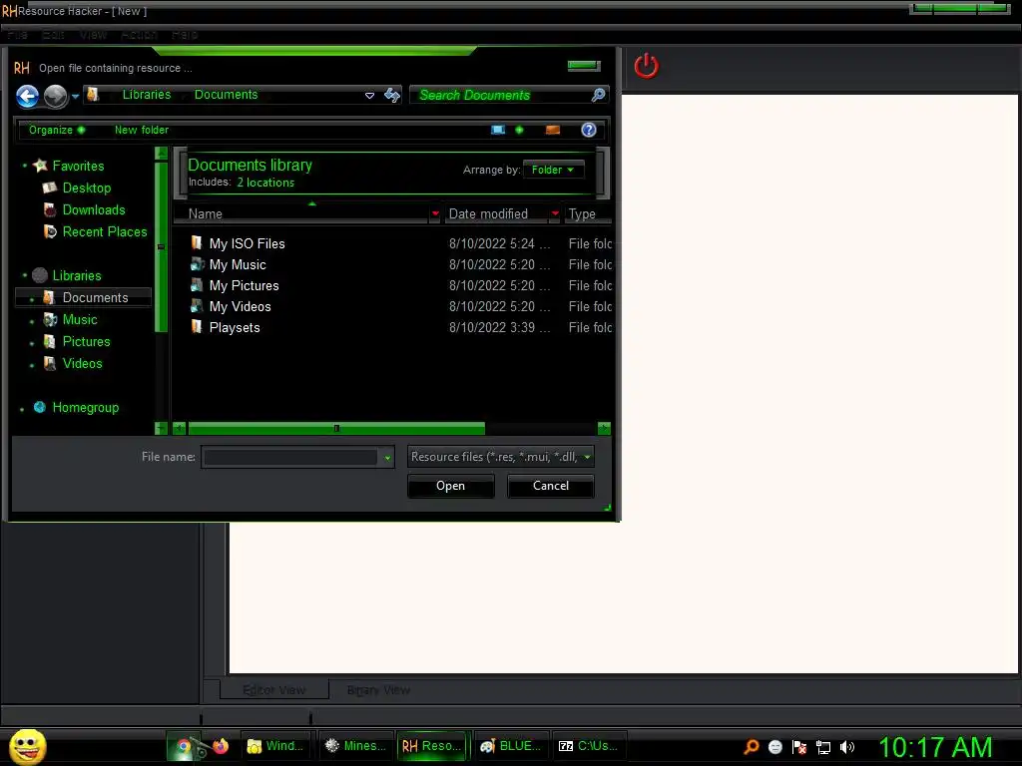Screen dimensions: 1022x766
Task: Expand the Homegroup tree node
Action: click(22, 410)
